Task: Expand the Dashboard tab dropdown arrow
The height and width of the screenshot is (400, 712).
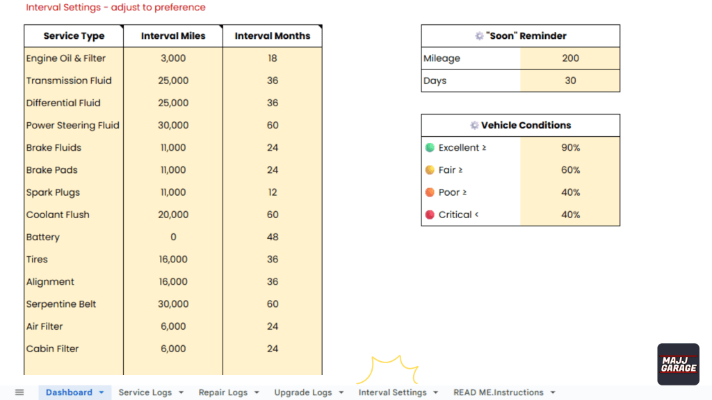Action: click(102, 392)
